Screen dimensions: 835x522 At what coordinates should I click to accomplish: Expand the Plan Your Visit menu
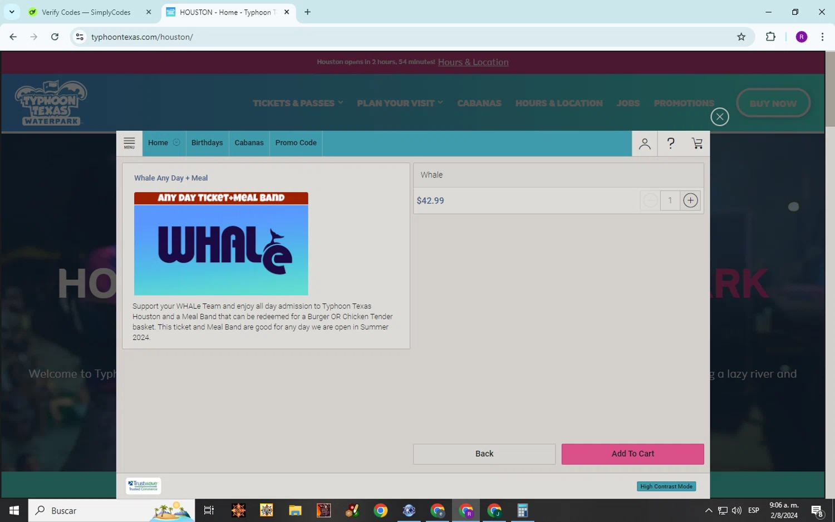point(400,104)
